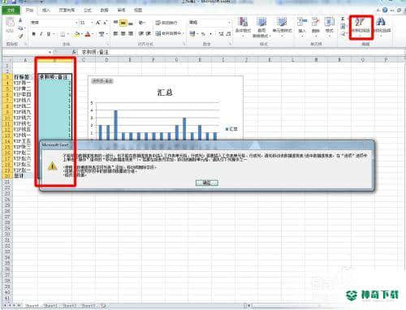Image resolution: width=406 pixels, height=310 pixels.
Task: Expand the font size dropdown
Action: [92, 23]
